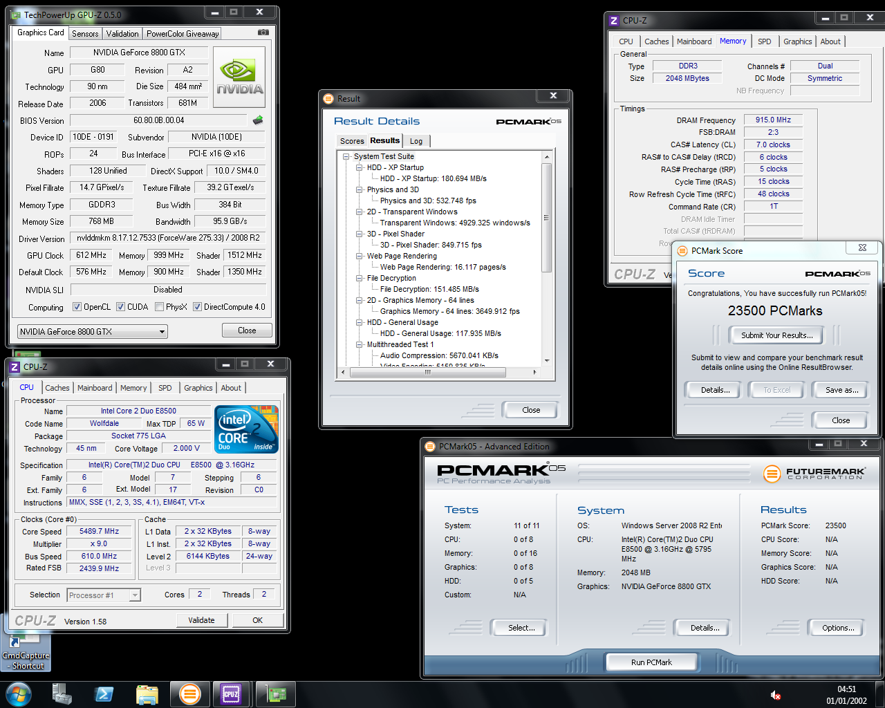Click the scroll-down arrow in Result tree
885x708 pixels.
(x=546, y=360)
